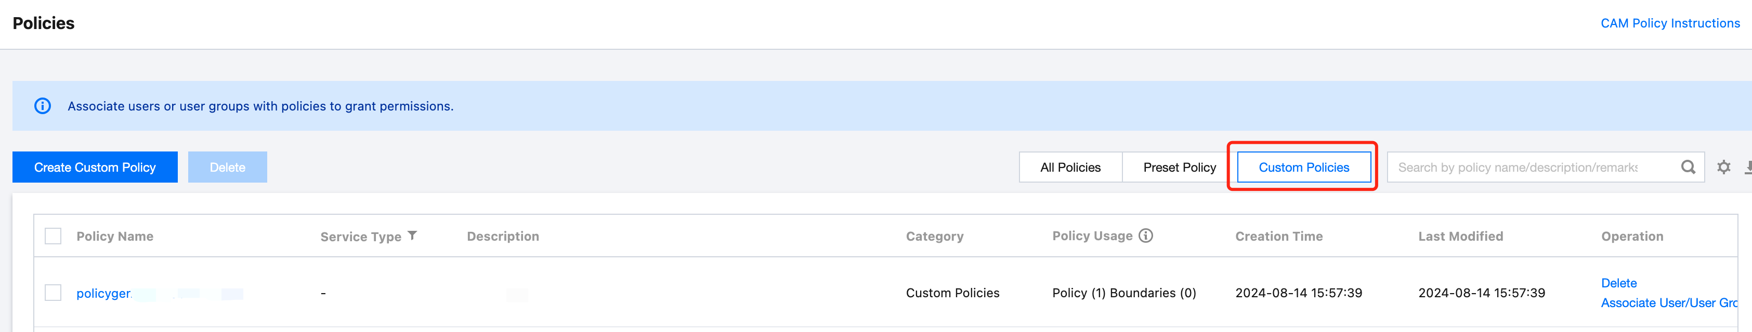The image size is (1752, 332).
Task: Click the search magnifier icon
Action: tap(1688, 167)
